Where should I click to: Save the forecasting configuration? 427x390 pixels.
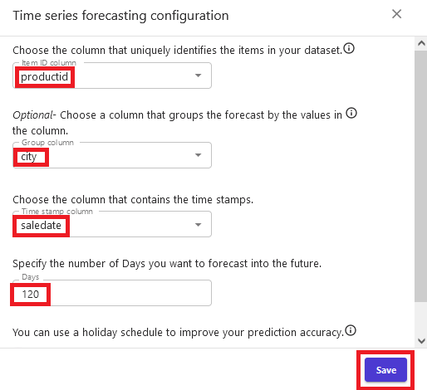385,370
